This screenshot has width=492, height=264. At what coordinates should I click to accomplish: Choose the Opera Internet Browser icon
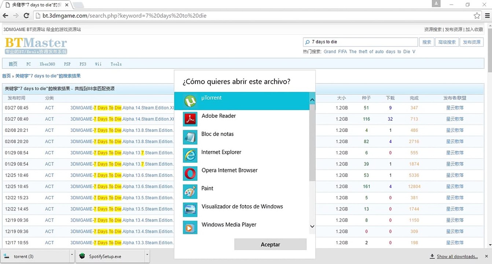pos(190,173)
